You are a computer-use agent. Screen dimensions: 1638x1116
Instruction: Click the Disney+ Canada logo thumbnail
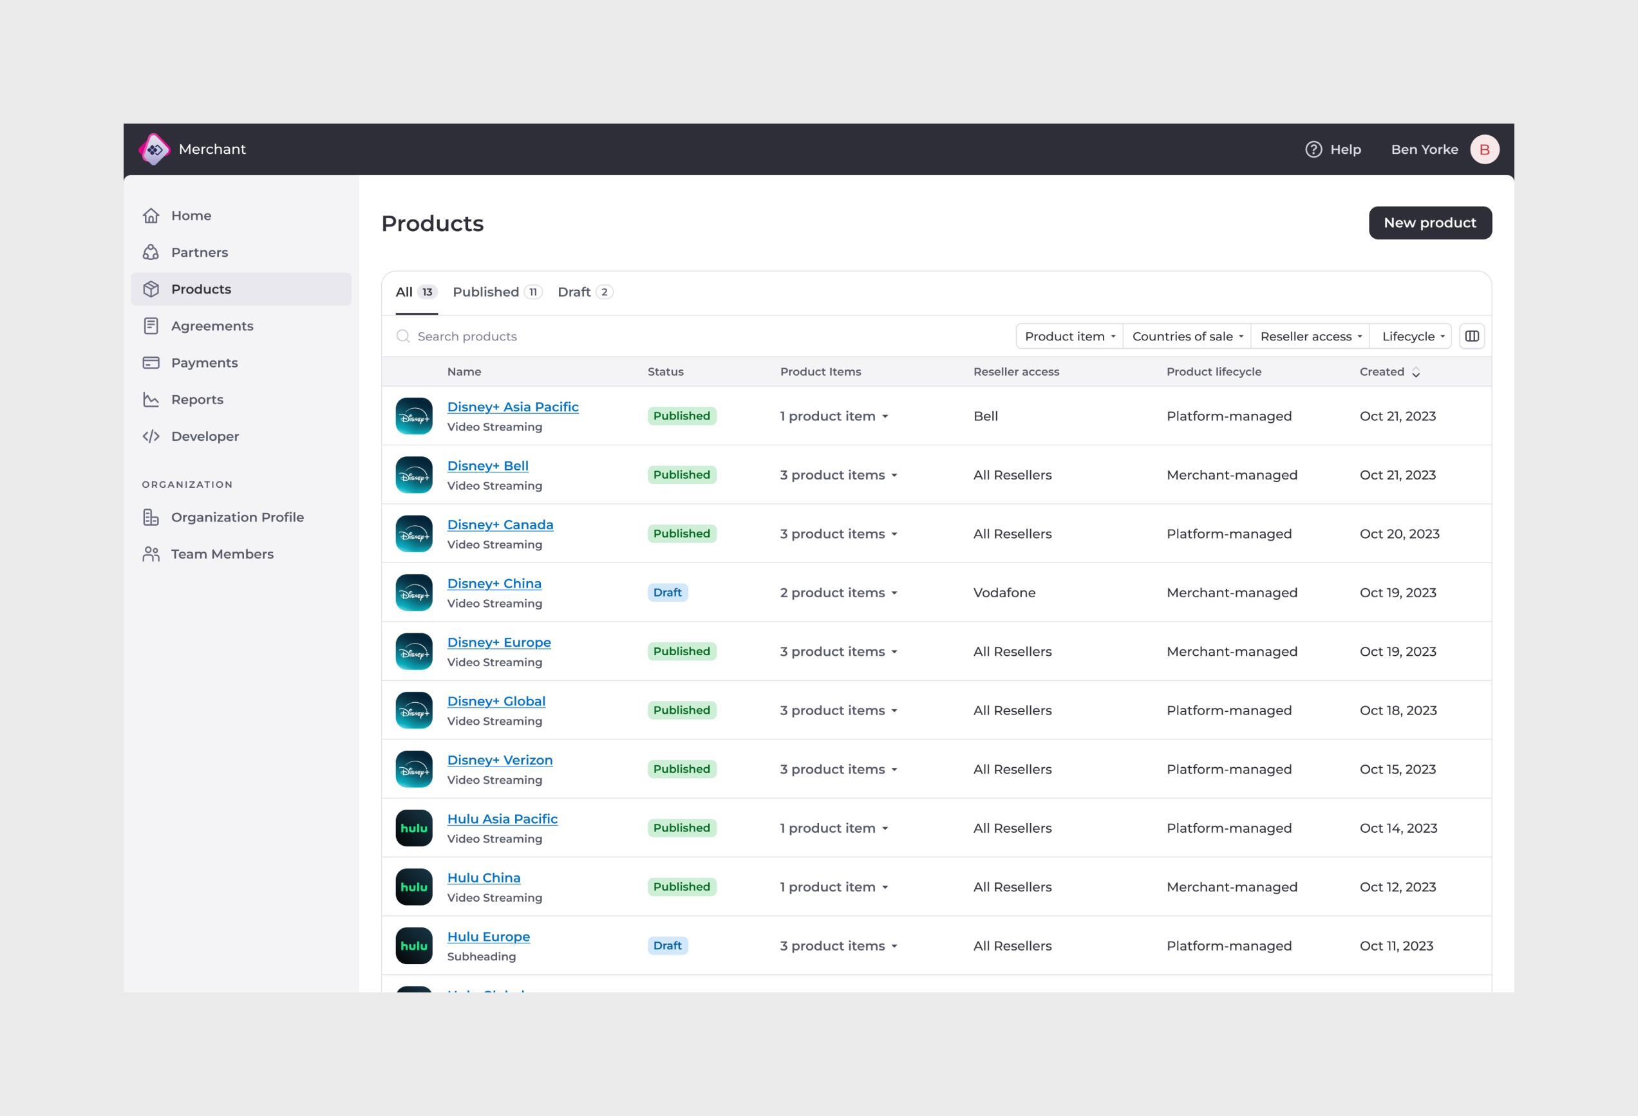(x=414, y=534)
